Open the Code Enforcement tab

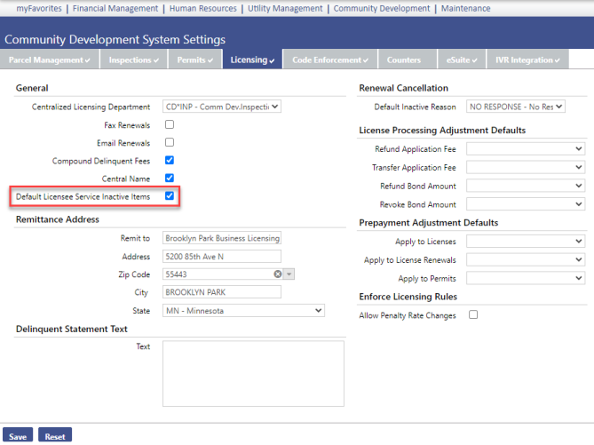329,60
